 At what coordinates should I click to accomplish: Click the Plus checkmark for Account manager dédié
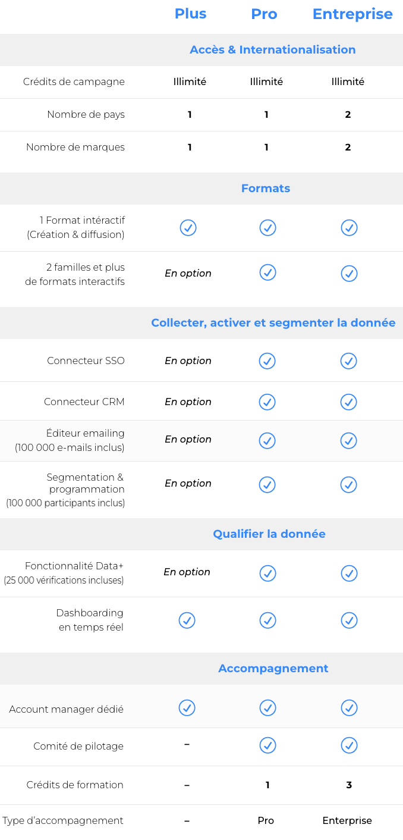click(187, 708)
